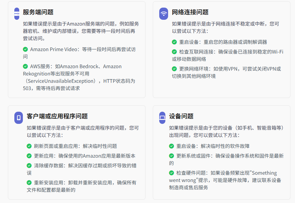Click the AWS服务 ServiceUnavailableException item text
Viewport: 295px width, 203px height.
click(x=79, y=77)
